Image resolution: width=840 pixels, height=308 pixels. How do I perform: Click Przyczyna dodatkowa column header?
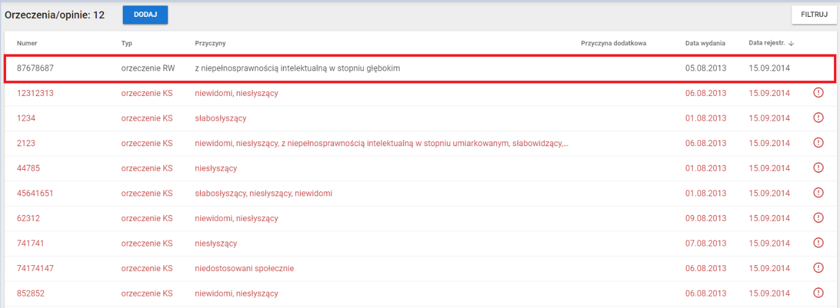coord(613,43)
